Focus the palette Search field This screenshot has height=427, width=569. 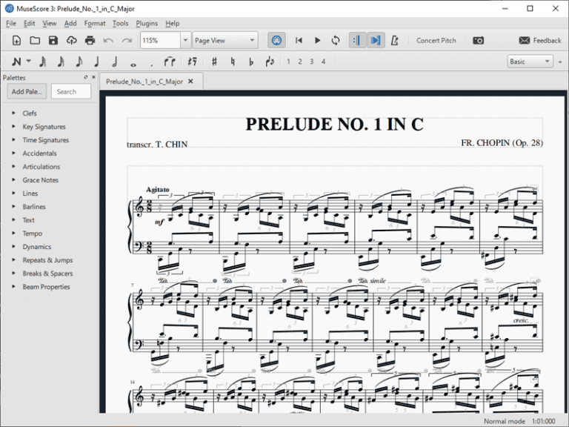pyautogui.click(x=71, y=91)
